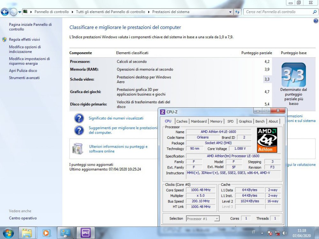Open the Memory tab in CPU-Z

tap(216, 121)
